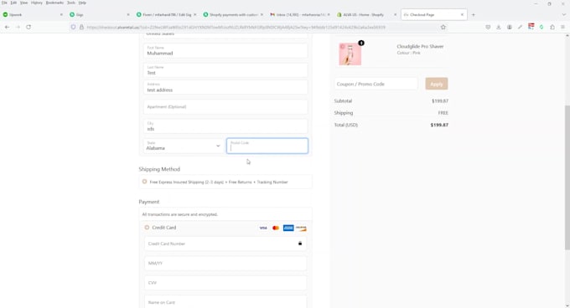The height and width of the screenshot is (308, 570).
Task: Open a new browser tab
Action: pyautogui.click(x=474, y=15)
